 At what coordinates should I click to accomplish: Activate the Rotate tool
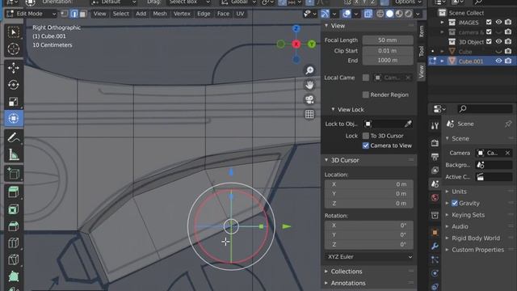click(14, 85)
